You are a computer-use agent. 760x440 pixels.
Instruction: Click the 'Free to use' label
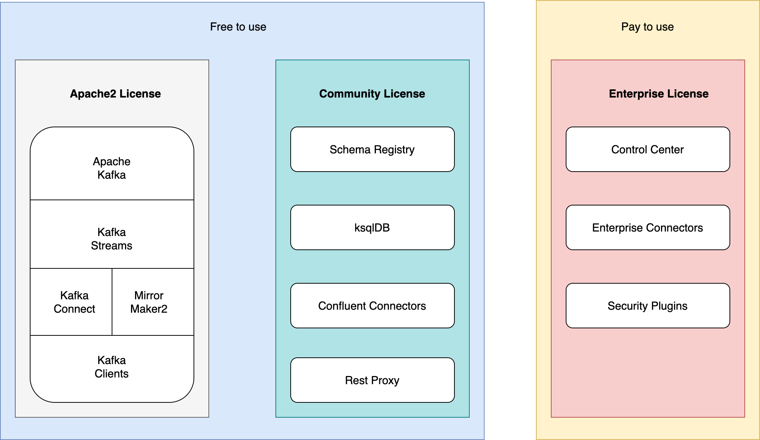click(x=238, y=27)
